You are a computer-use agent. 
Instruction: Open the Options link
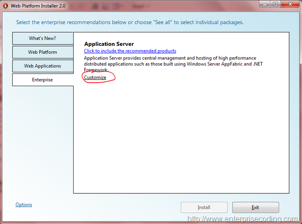pyautogui.click(x=24, y=205)
